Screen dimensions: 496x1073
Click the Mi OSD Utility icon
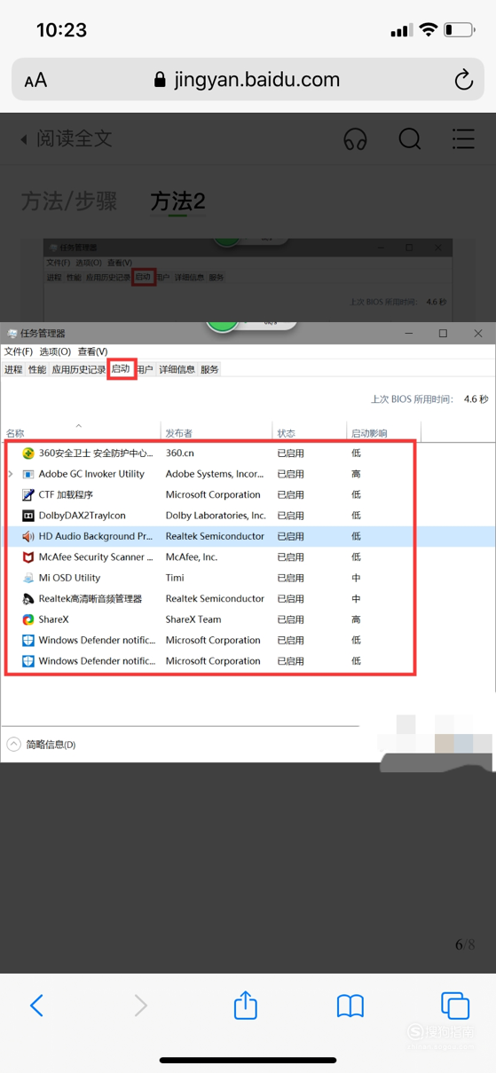(x=28, y=578)
